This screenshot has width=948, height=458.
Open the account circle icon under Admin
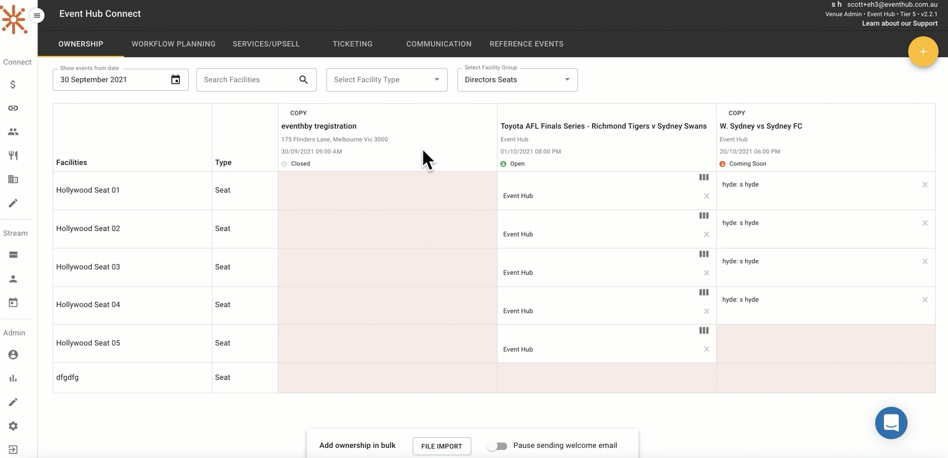[13, 355]
